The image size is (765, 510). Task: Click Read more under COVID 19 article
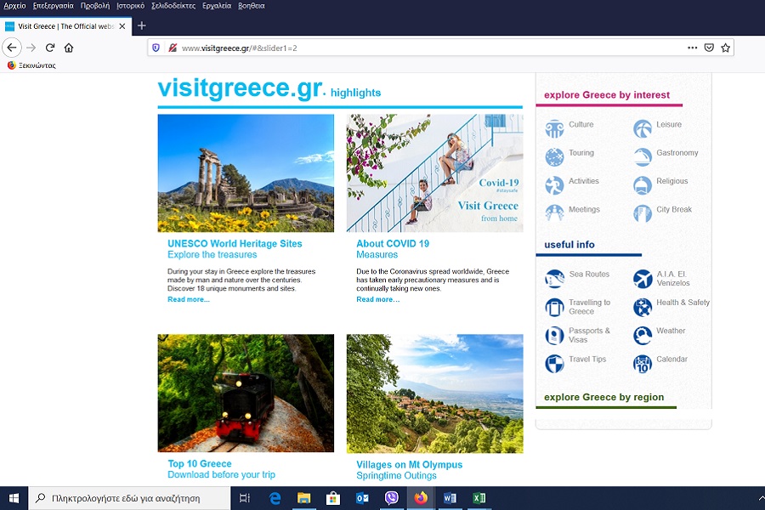[x=377, y=299]
